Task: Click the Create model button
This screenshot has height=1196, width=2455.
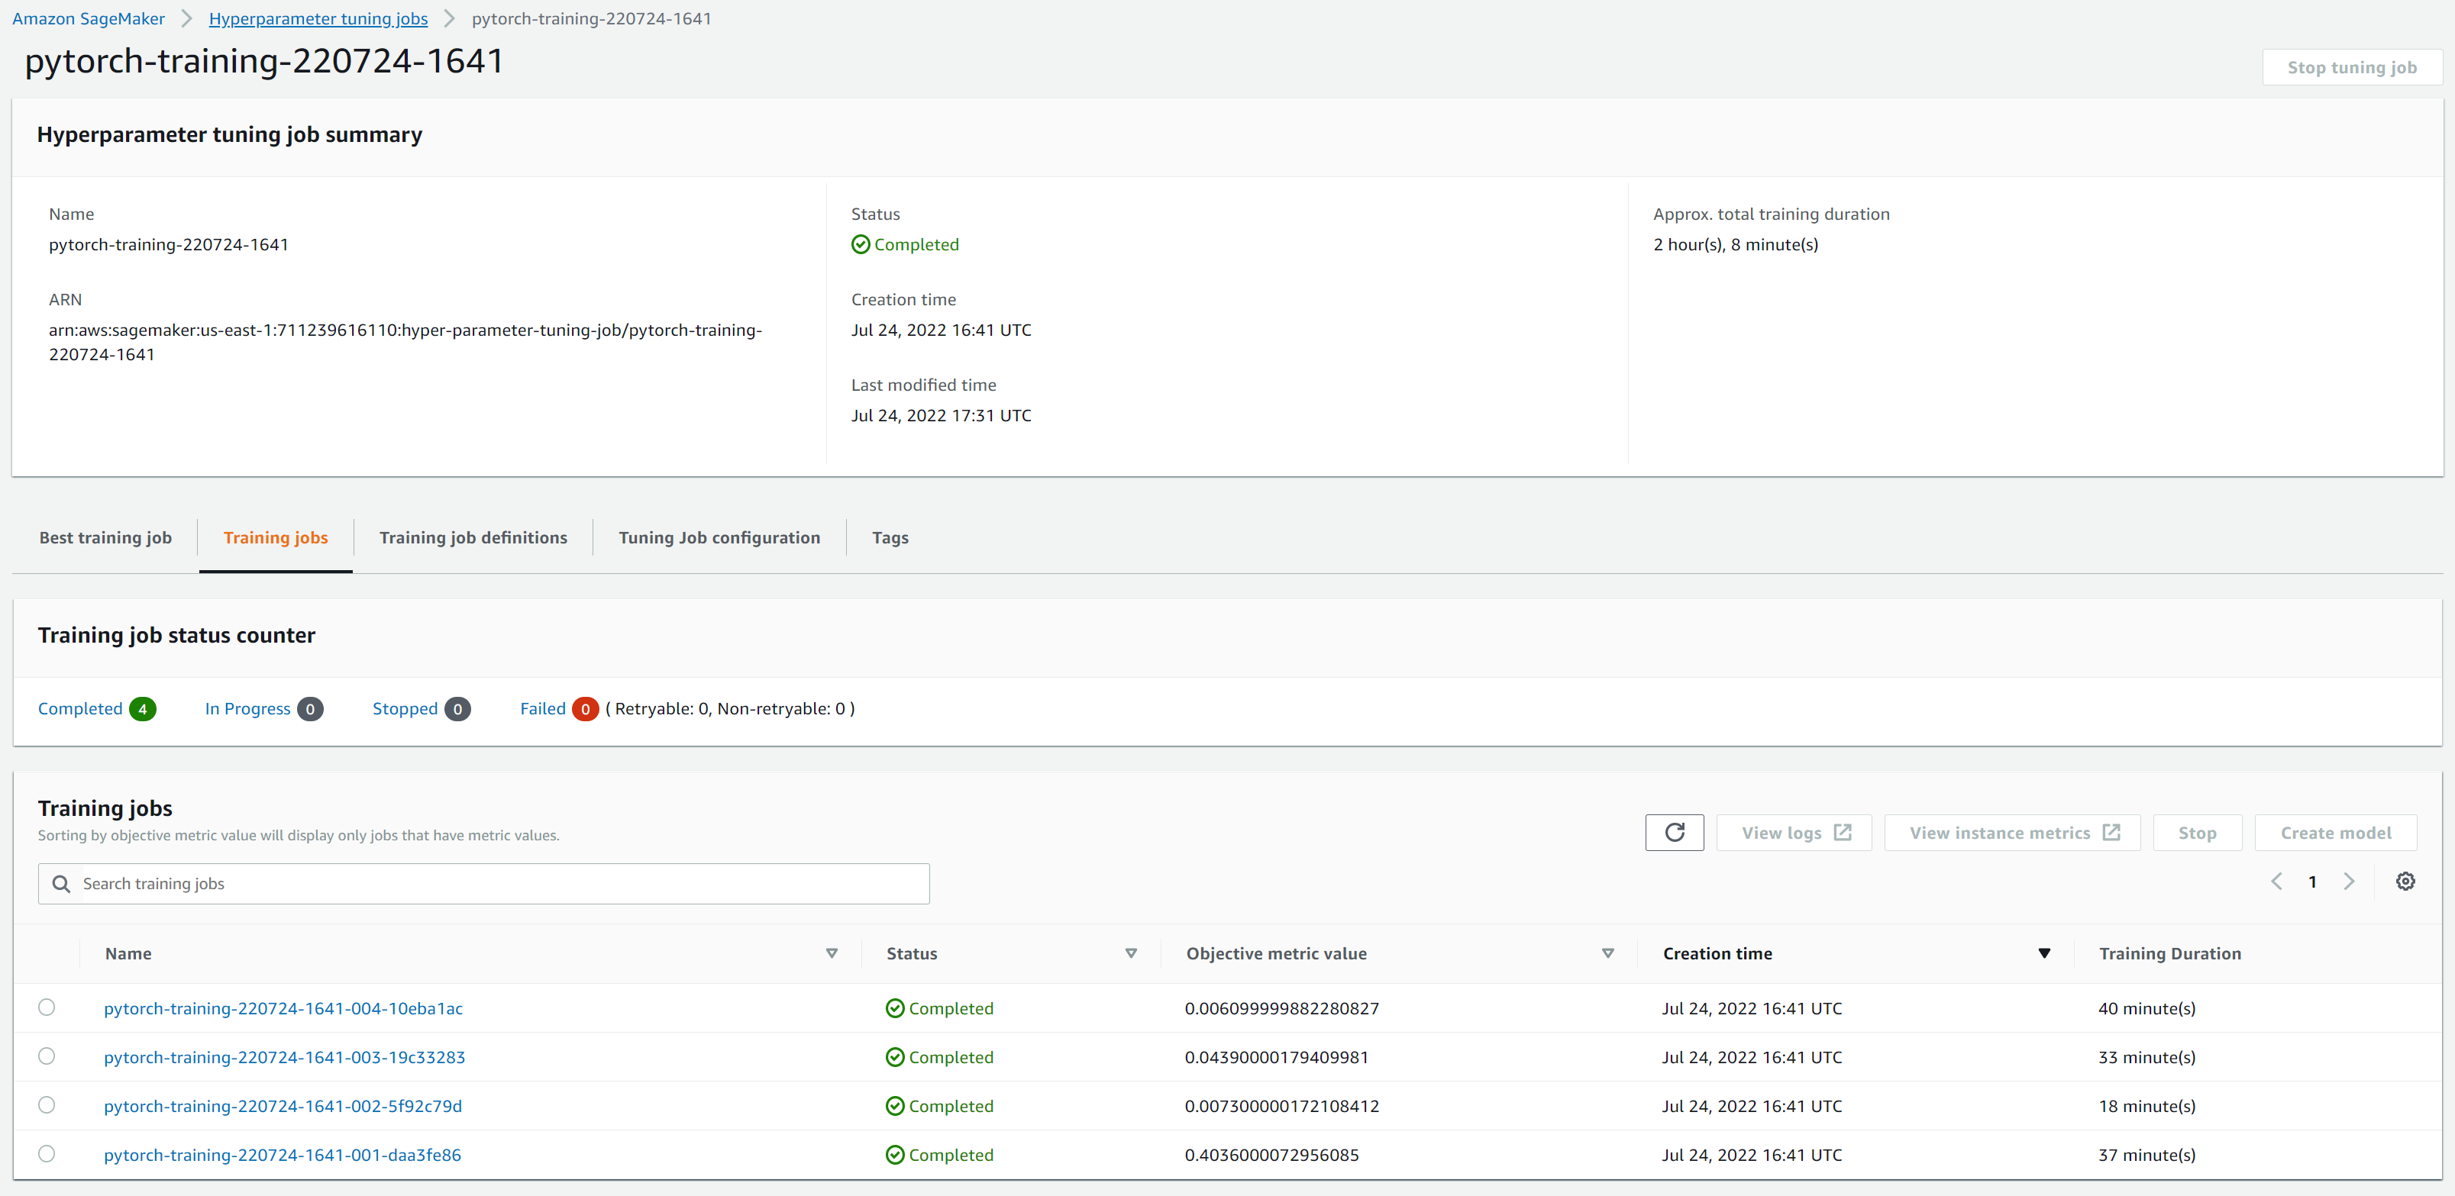Action: coord(2335,832)
